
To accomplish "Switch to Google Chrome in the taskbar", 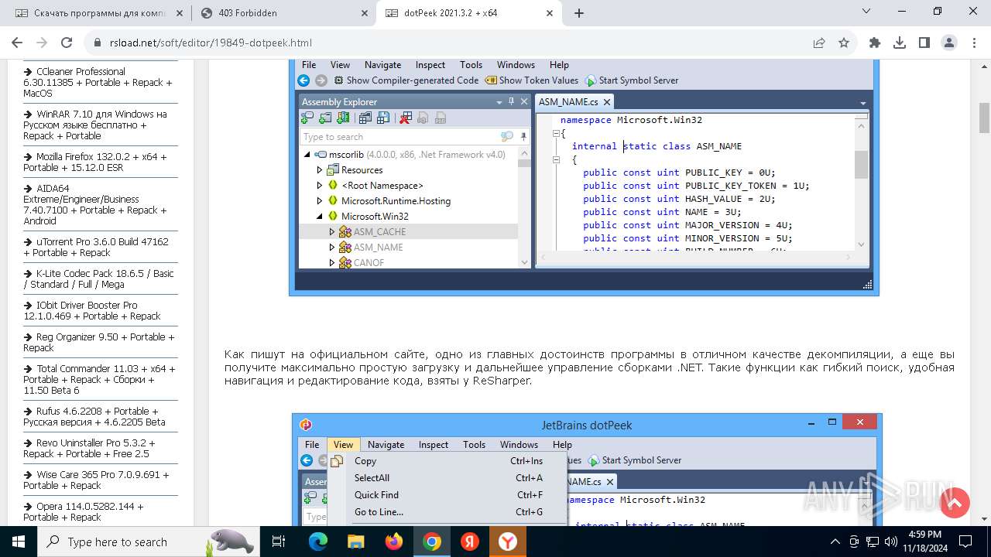I will [x=432, y=542].
